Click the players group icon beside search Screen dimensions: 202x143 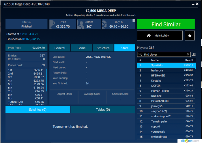194,54
